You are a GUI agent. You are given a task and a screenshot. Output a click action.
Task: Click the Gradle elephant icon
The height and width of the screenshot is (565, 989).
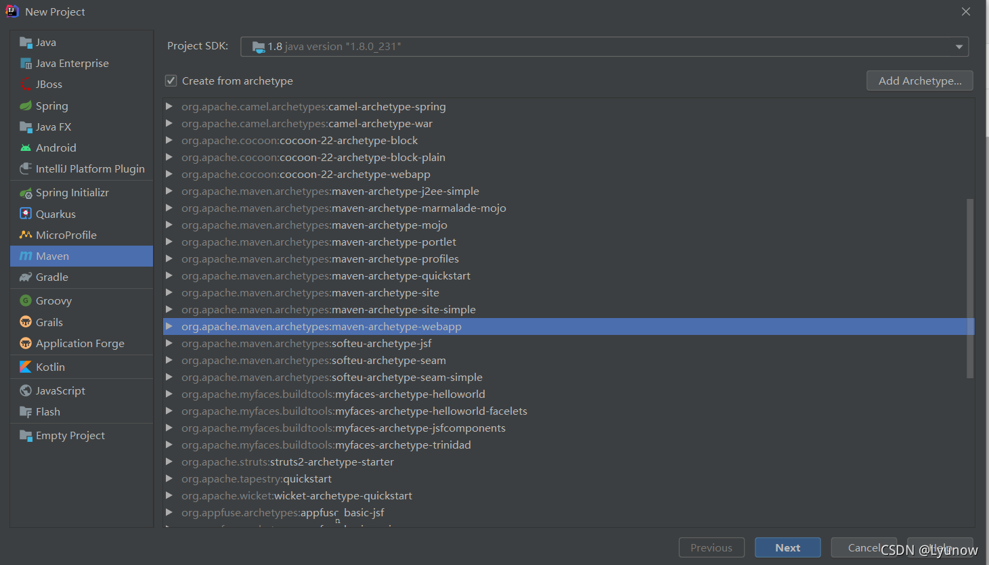26,277
